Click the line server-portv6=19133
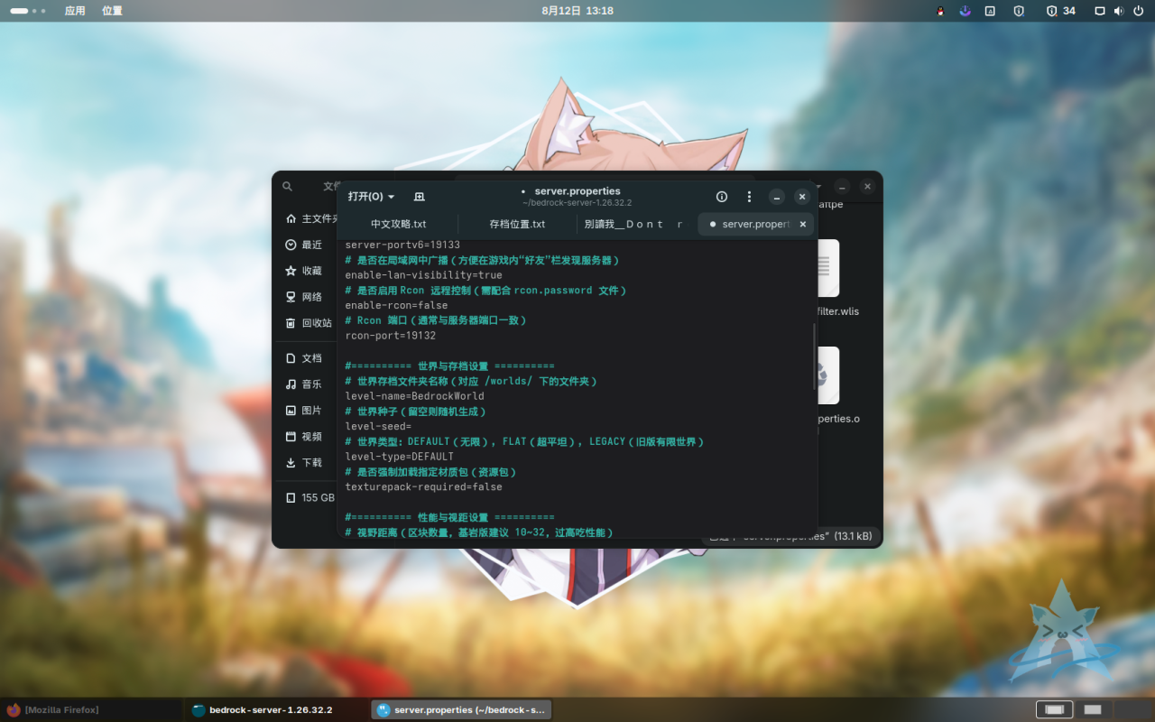Screen dimensions: 1155x722 (402, 245)
